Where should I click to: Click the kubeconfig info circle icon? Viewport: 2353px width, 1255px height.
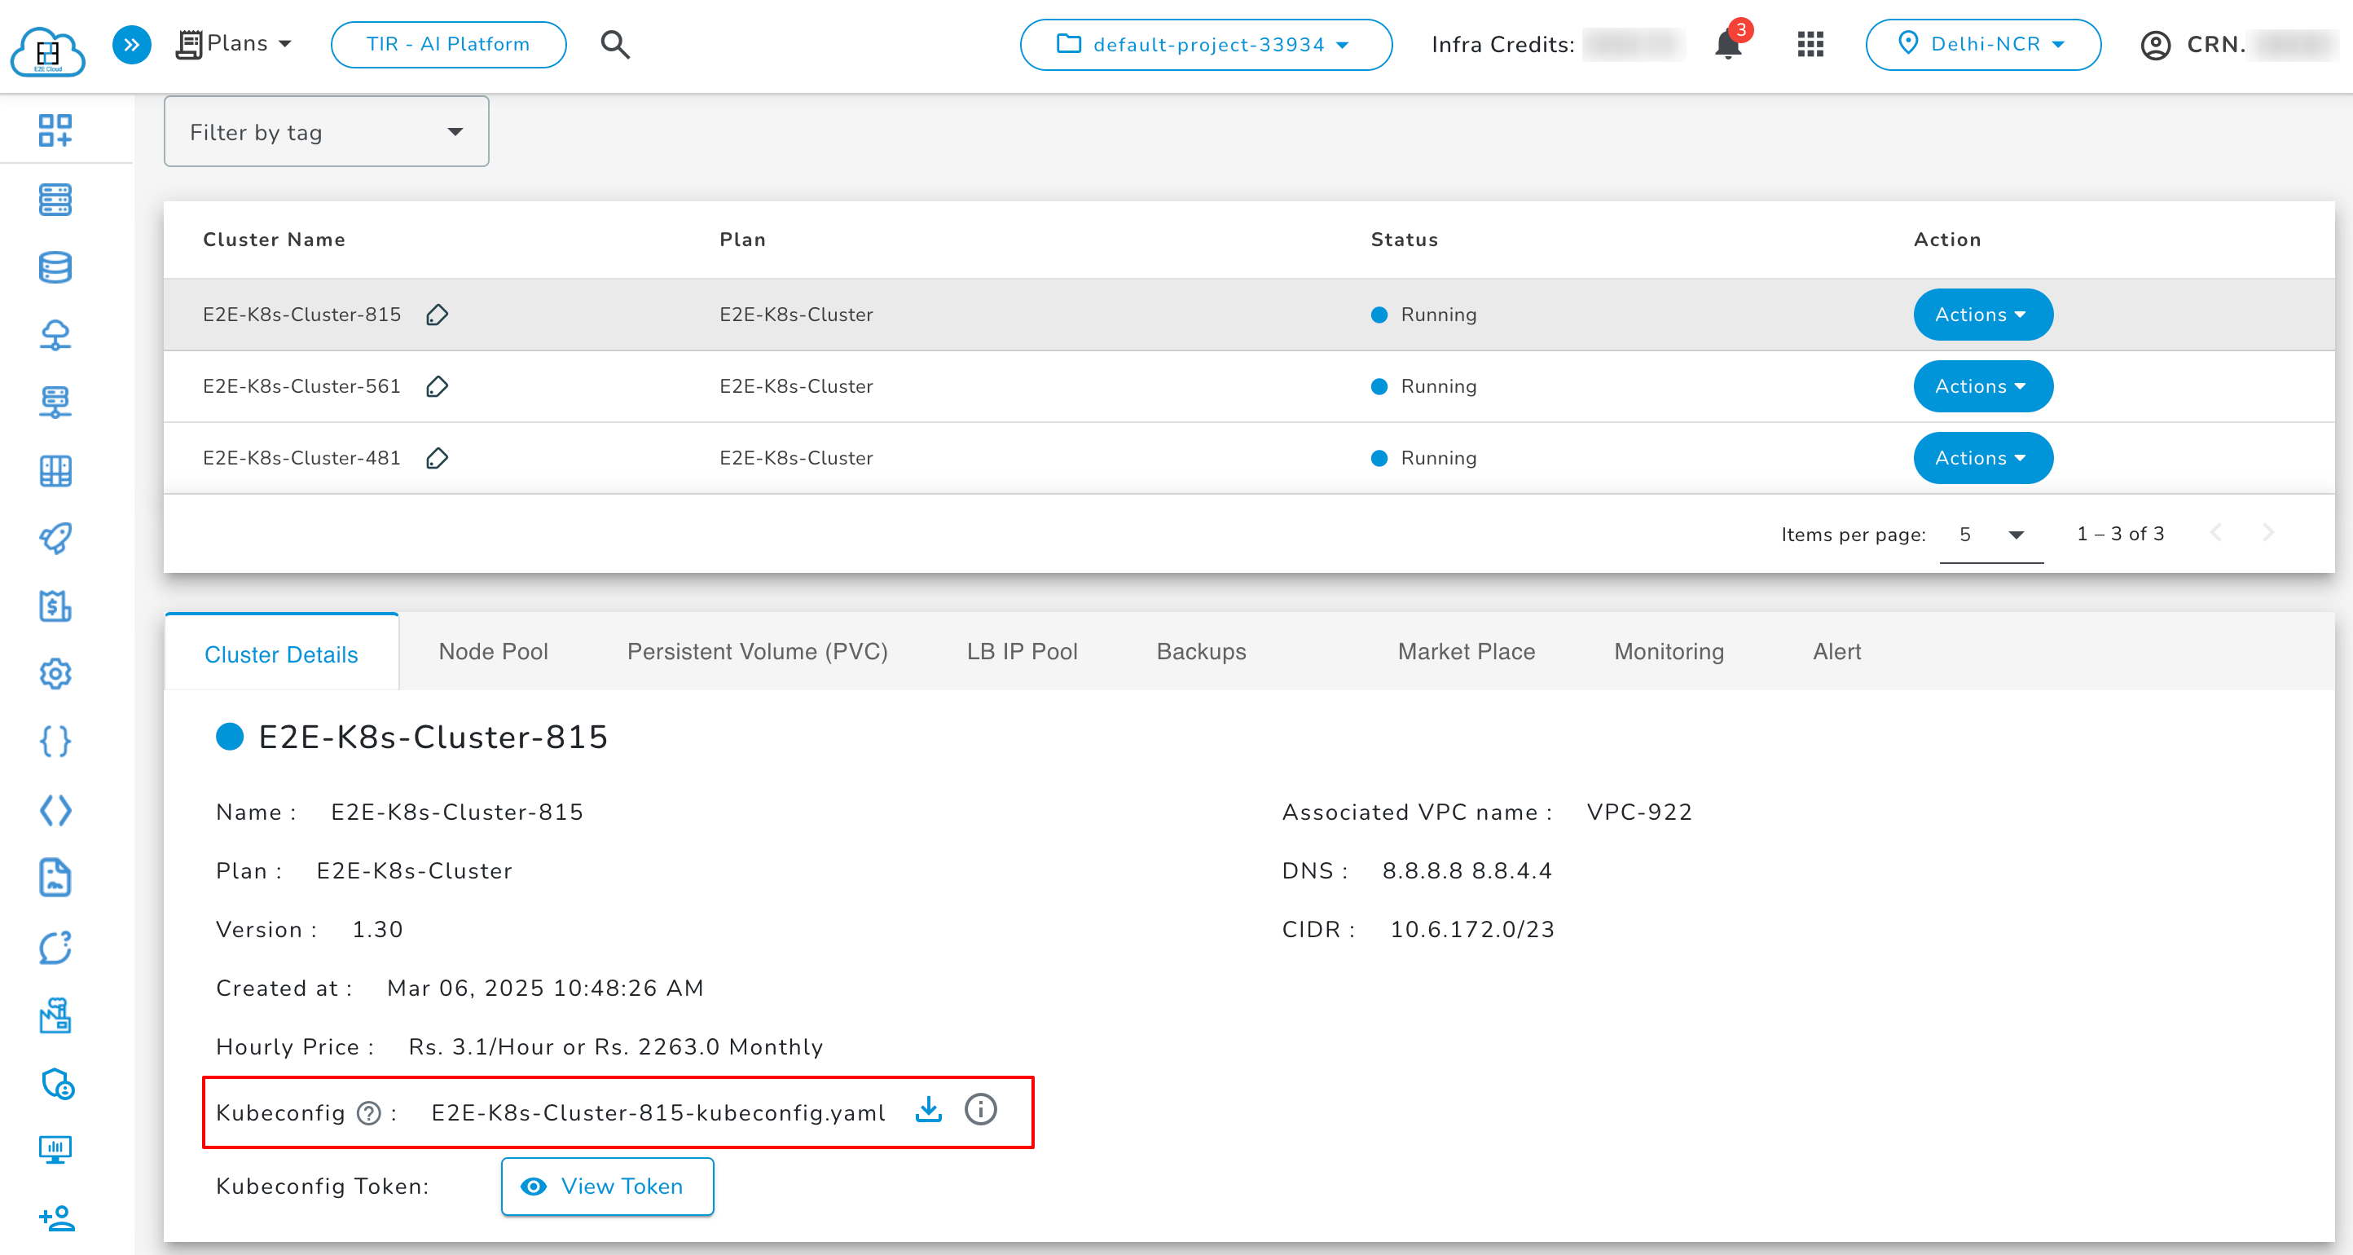click(980, 1110)
